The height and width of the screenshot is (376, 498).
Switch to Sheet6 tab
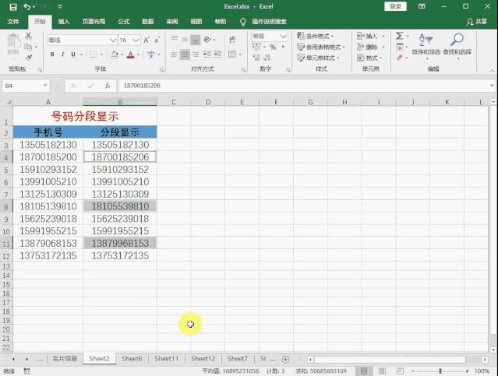point(132,359)
